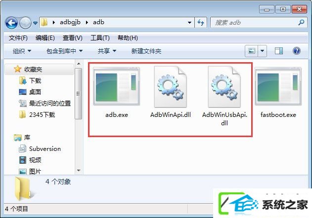
Task: Navigate to adbgjb in the breadcrumb
Action: (x=70, y=22)
